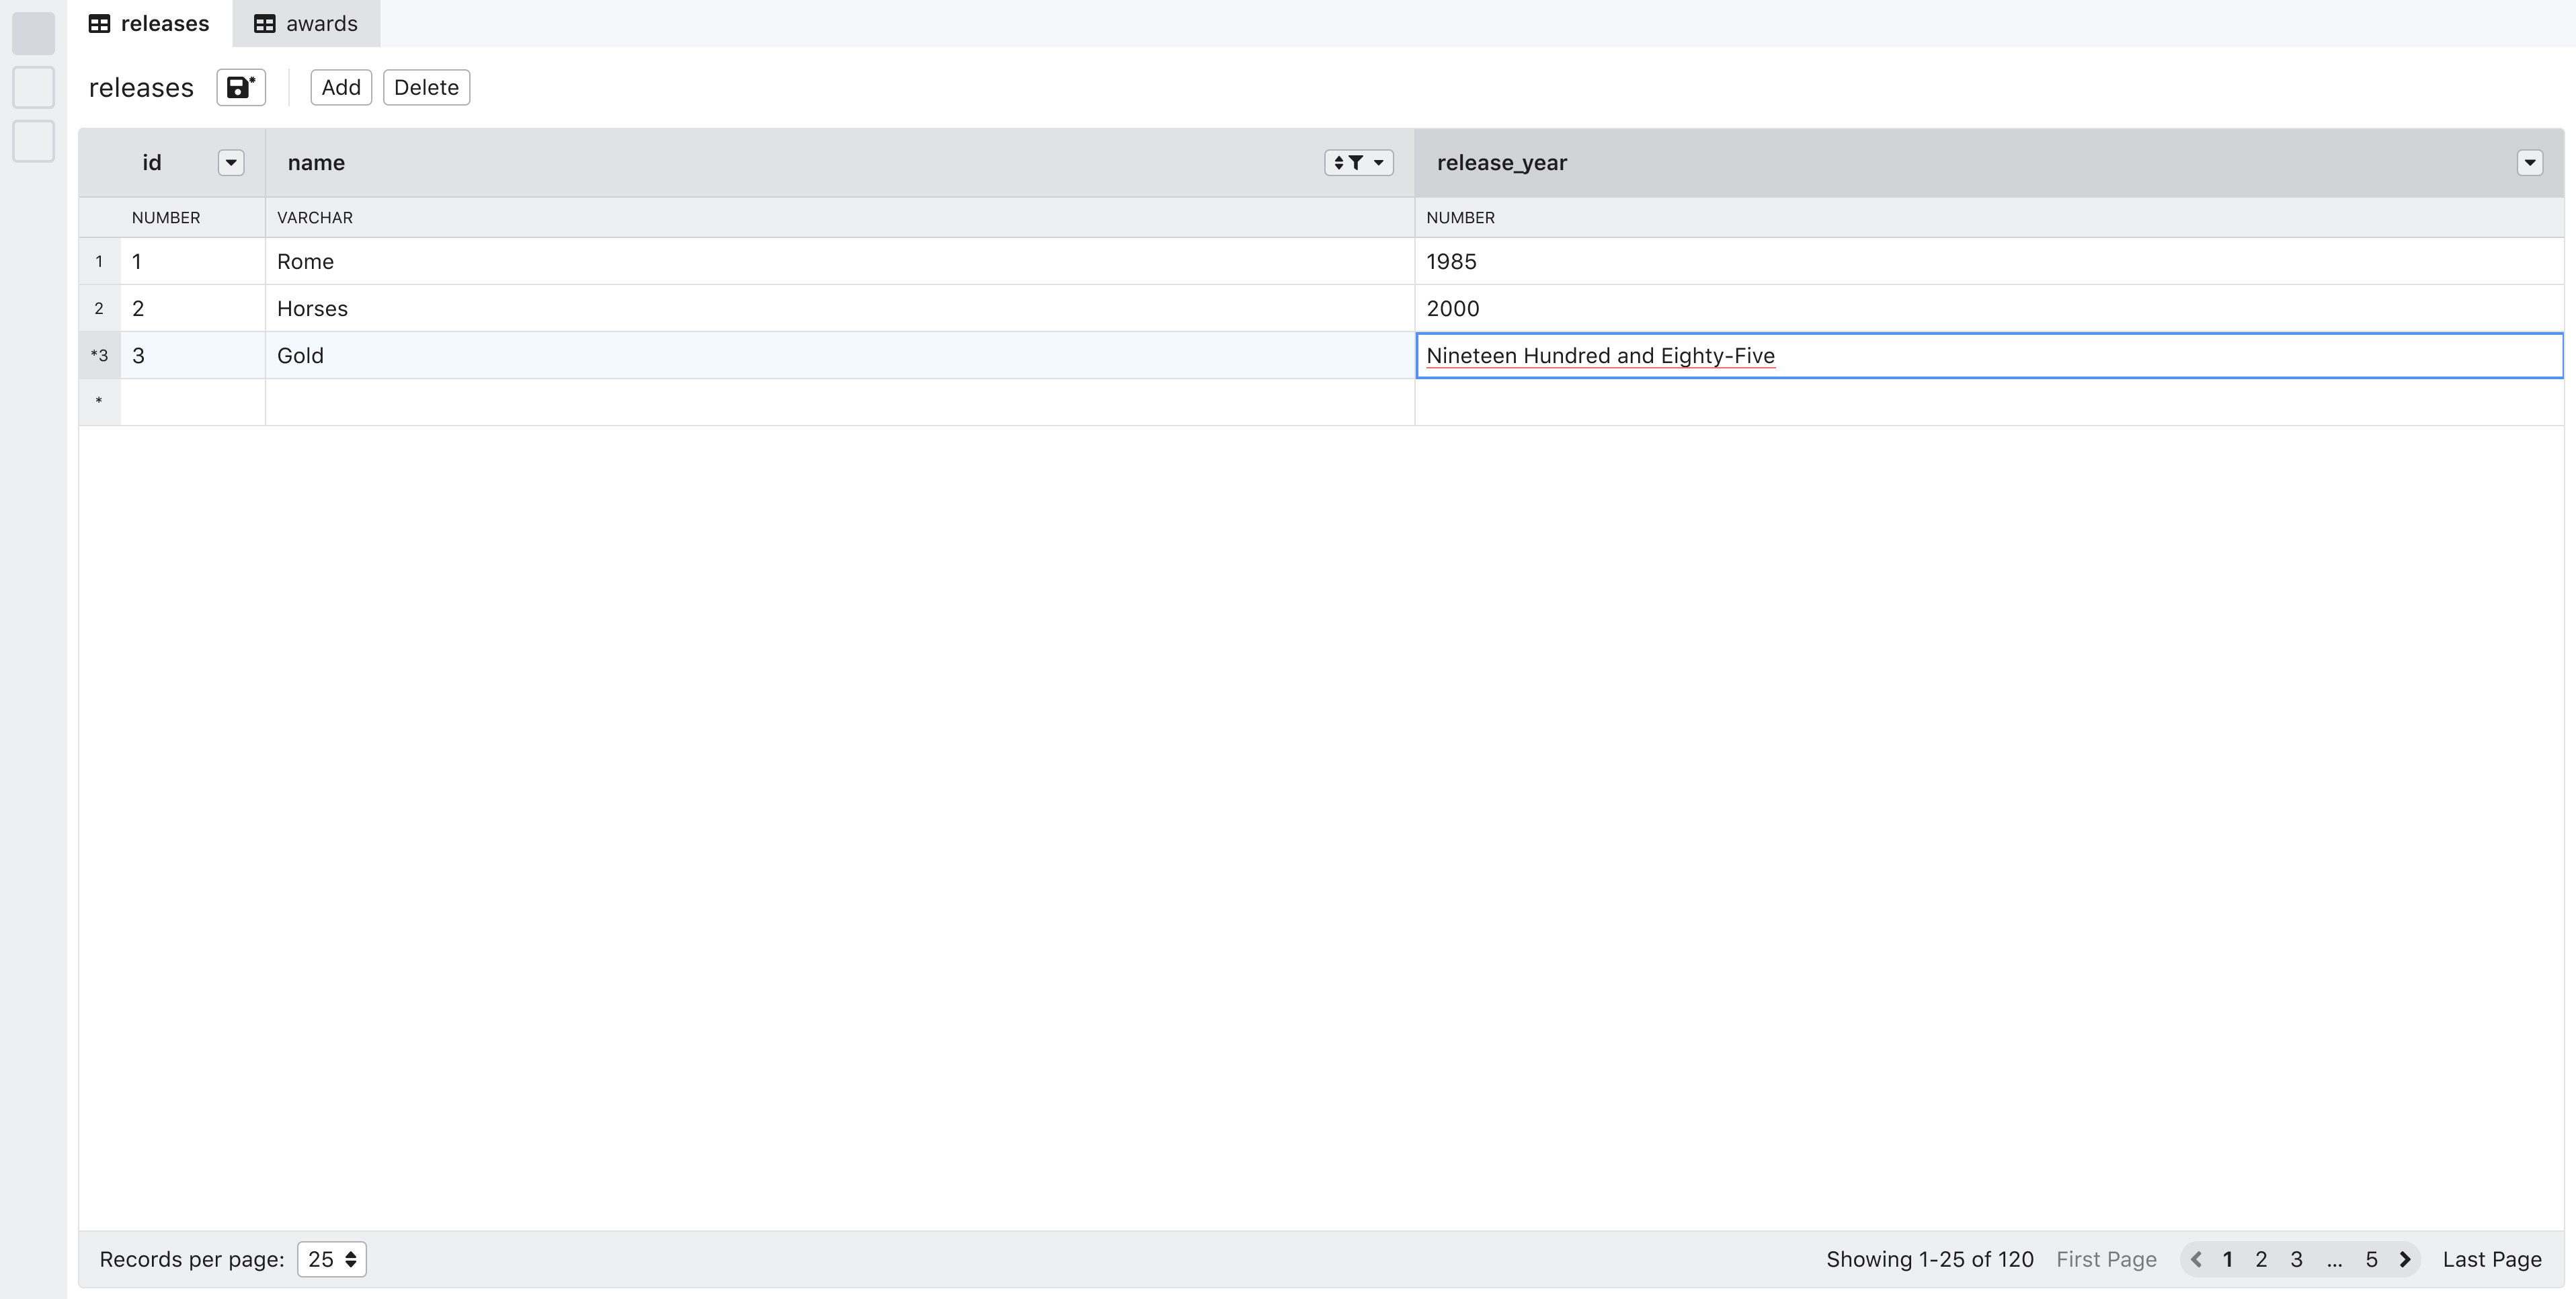Select id cell of the Gold row
The image size is (2576, 1299).
pyautogui.click(x=193, y=355)
